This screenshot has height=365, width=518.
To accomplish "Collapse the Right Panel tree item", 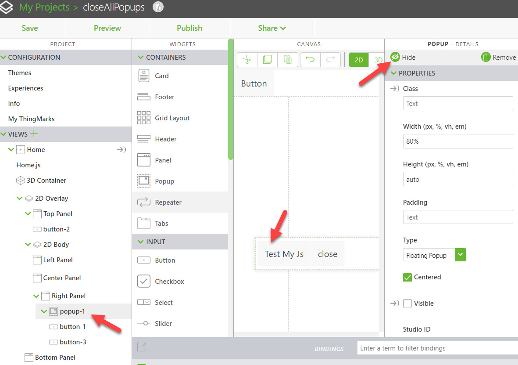I will [36, 296].
